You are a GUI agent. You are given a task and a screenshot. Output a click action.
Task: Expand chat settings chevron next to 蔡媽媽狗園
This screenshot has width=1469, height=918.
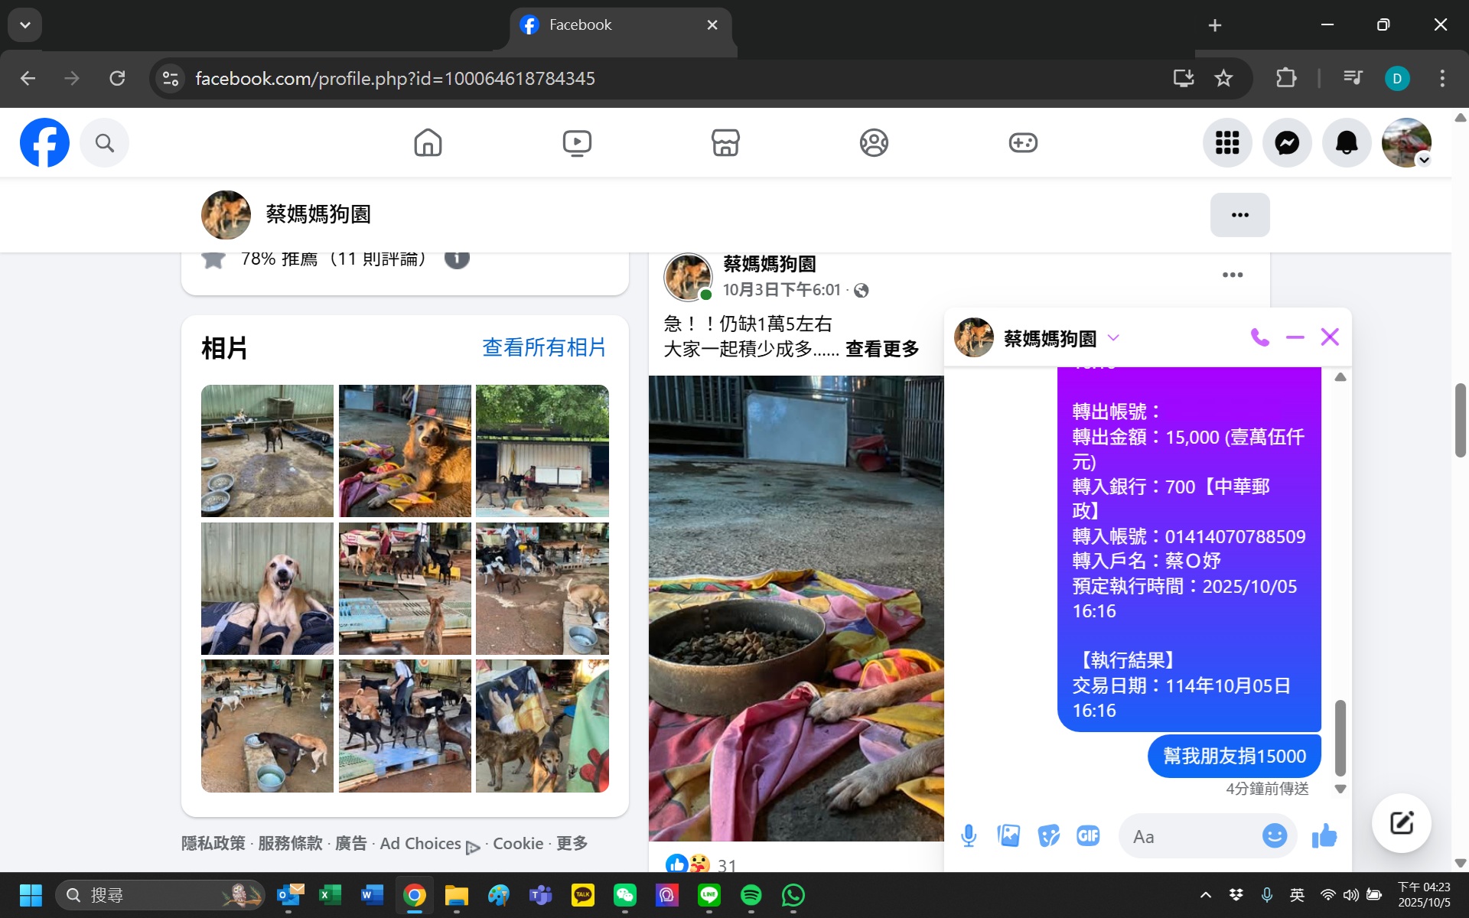[1113, 338]
